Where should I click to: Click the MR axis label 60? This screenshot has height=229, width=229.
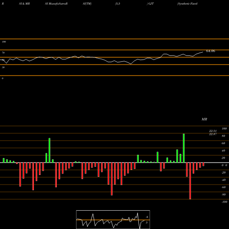coord(224,143)
